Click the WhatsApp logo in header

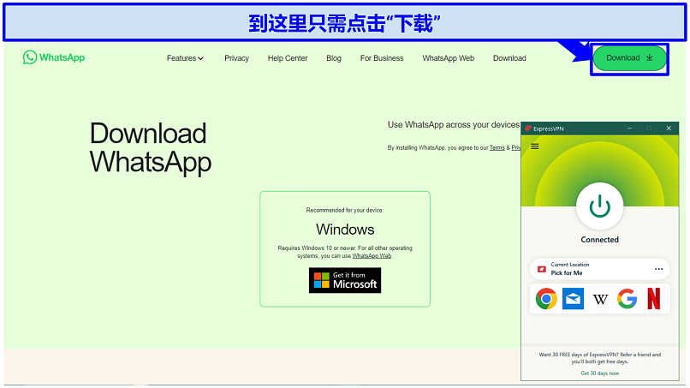point(54,57)
